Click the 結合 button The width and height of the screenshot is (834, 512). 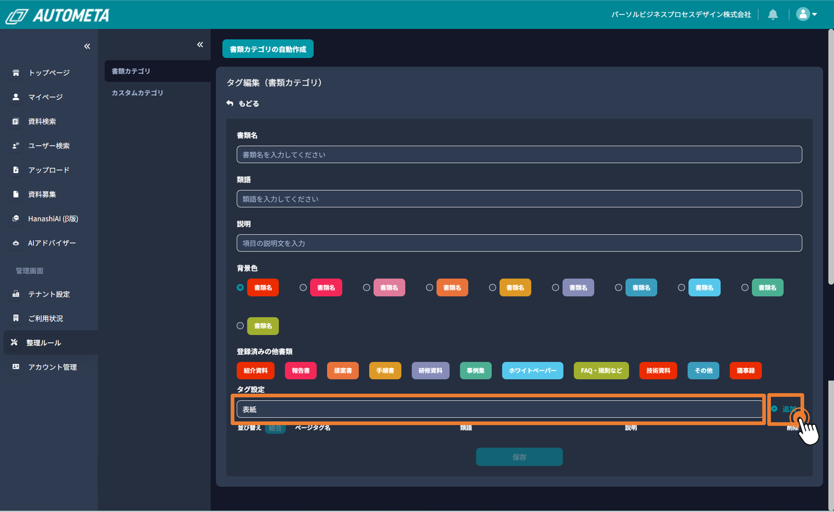coord(275,428)
